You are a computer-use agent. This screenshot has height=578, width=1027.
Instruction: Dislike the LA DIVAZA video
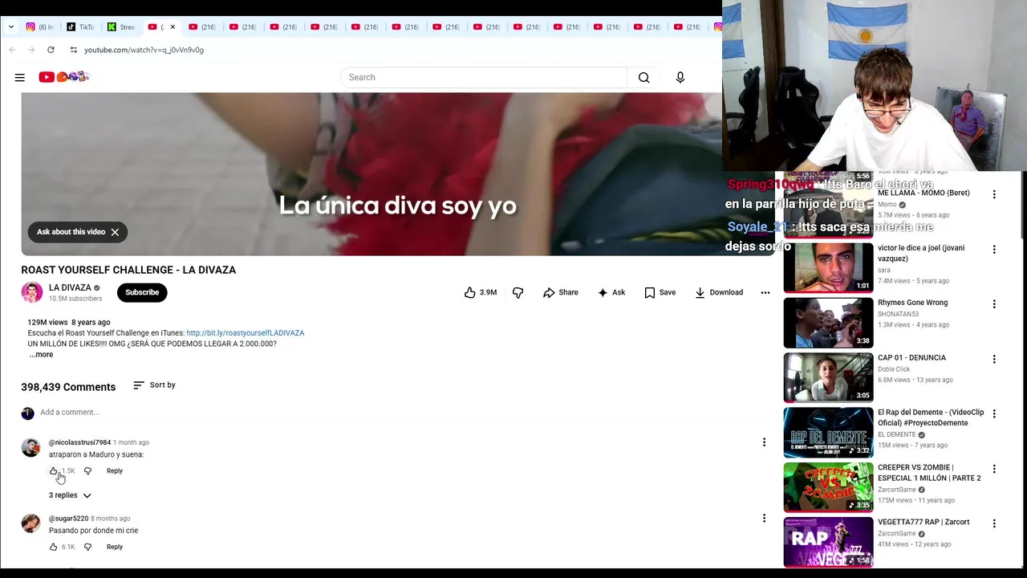[518, 292]
